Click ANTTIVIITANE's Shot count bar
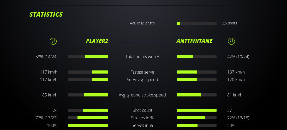 click(x=196, y=110)
